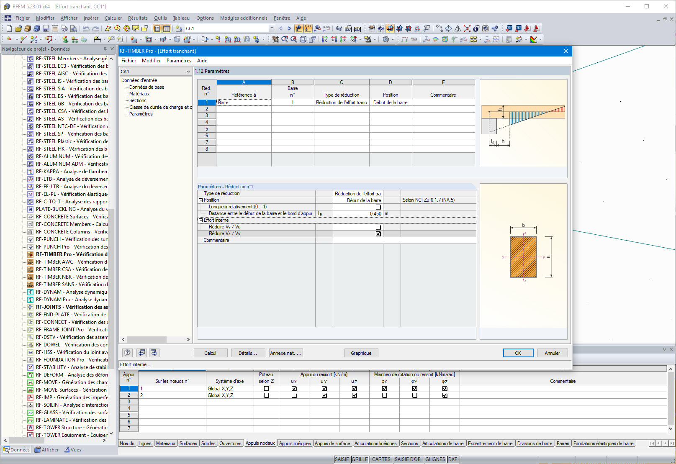Click the dialog tree horizontal scrollbar thumb
The width and height of the screenshot is (676, 464).
click(147, 339)
